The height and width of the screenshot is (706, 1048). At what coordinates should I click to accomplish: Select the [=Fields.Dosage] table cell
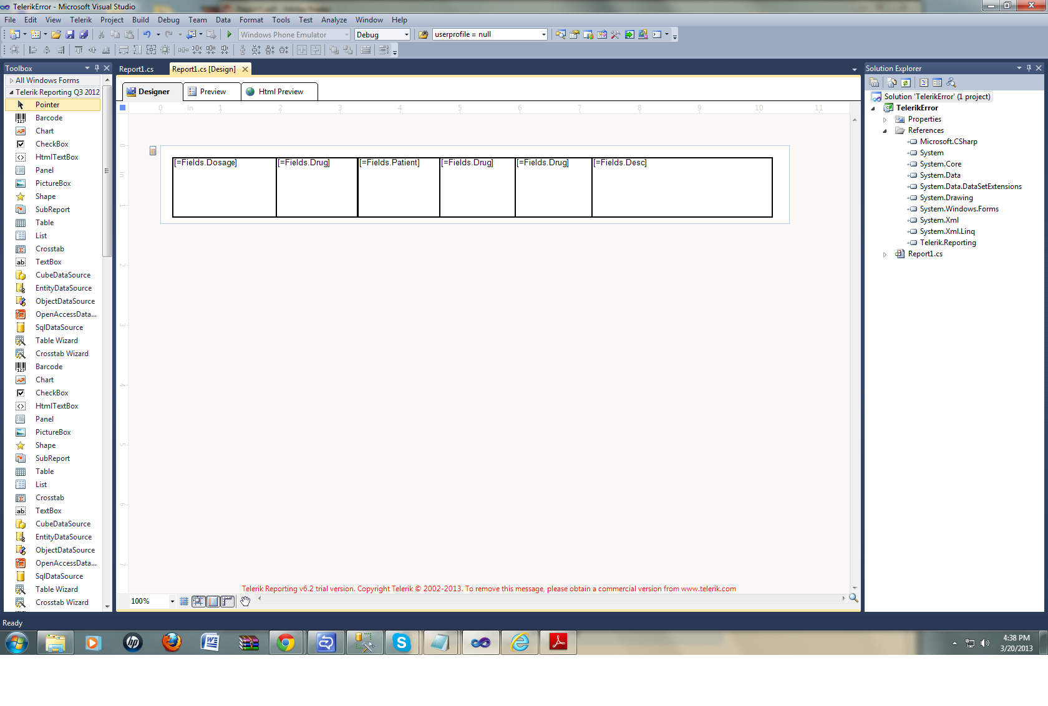(x=225, y=187)
